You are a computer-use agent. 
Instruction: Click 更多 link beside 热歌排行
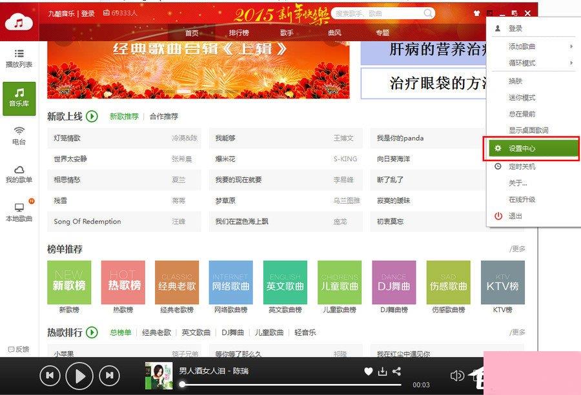(517, 332)
